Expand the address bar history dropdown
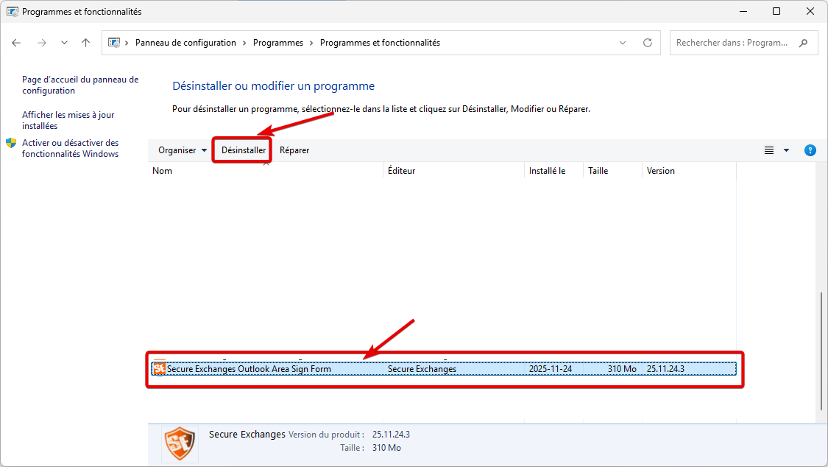Image resolution: width=828 pixels, height=467 pixels. point(623,43)
